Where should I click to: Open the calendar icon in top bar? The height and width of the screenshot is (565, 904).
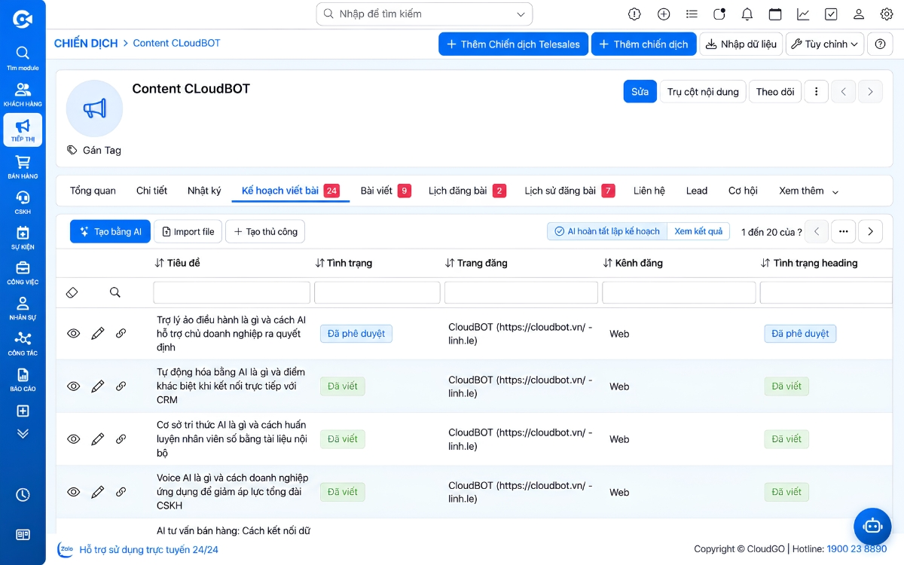pyautogui.click(x=775, y=14)
